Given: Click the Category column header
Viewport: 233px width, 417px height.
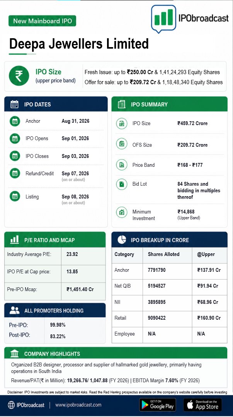Looking at the screenshot, I should 124,254.
